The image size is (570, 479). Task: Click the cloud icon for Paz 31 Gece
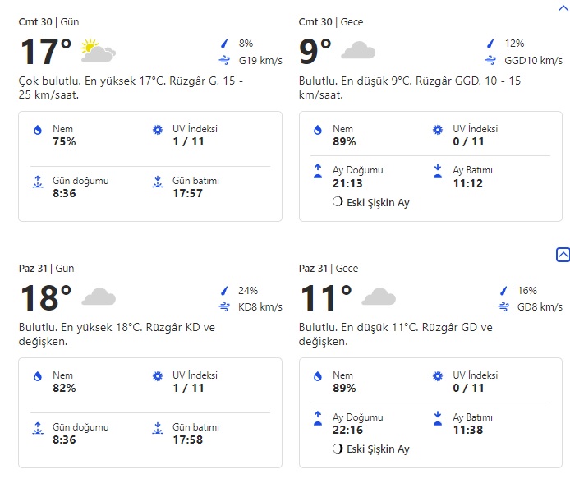379,297
